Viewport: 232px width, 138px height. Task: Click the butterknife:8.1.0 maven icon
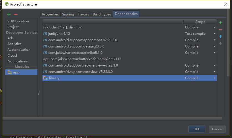pyautogui.click(x=45, y=52)
